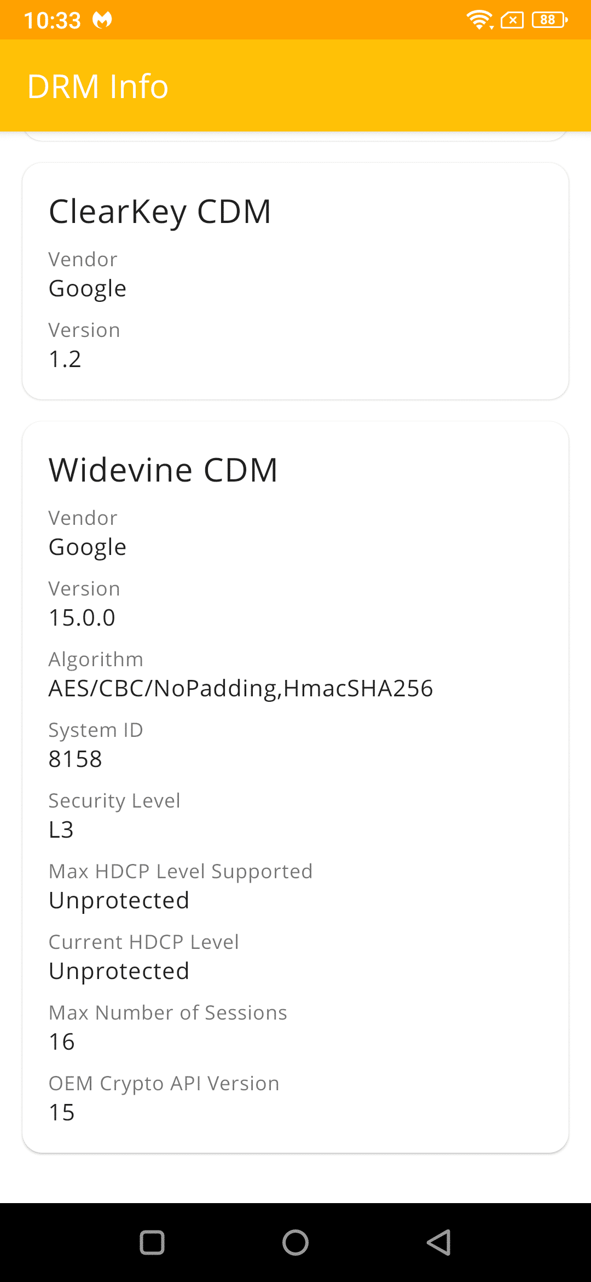
Task: Tap the Malwarebytes notification icon
Action: [x=102, y=20]
